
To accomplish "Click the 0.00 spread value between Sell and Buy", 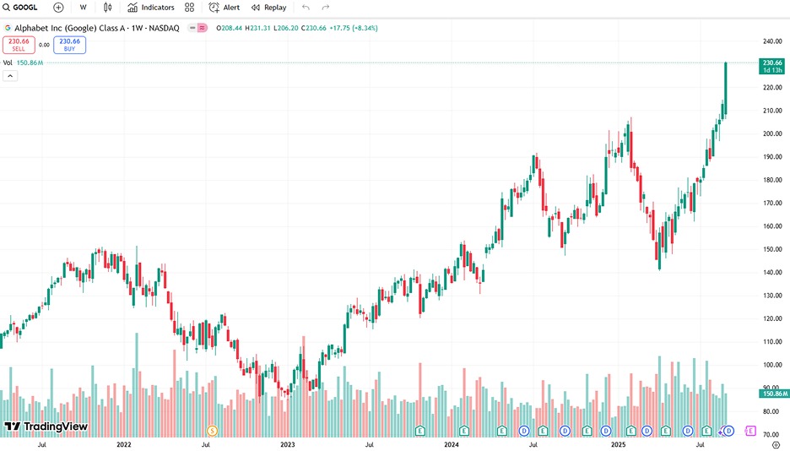I will [x=45, y=45].
